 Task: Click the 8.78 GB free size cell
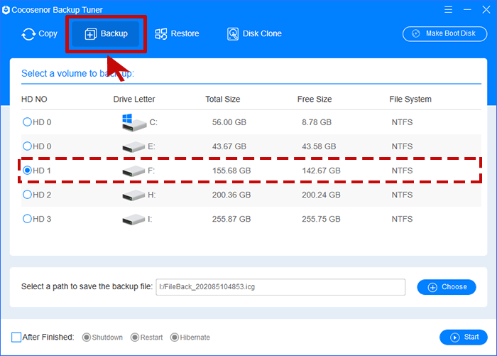[x=317, y=122]
